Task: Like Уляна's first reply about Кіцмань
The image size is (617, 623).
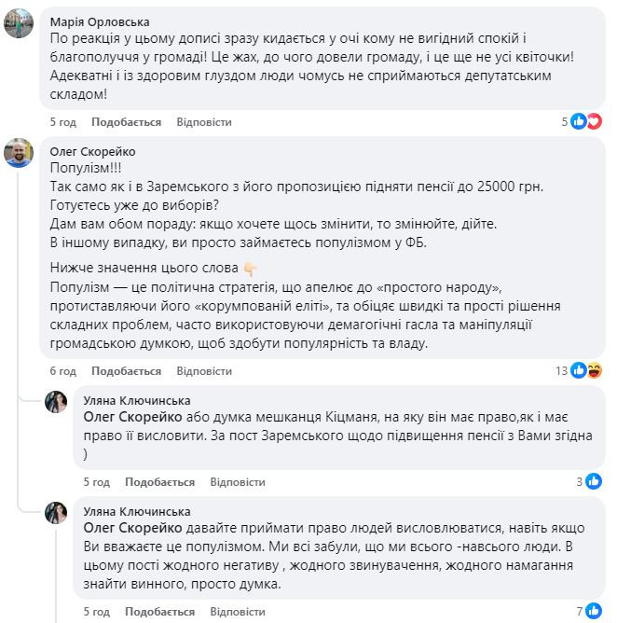Action: 159,482
